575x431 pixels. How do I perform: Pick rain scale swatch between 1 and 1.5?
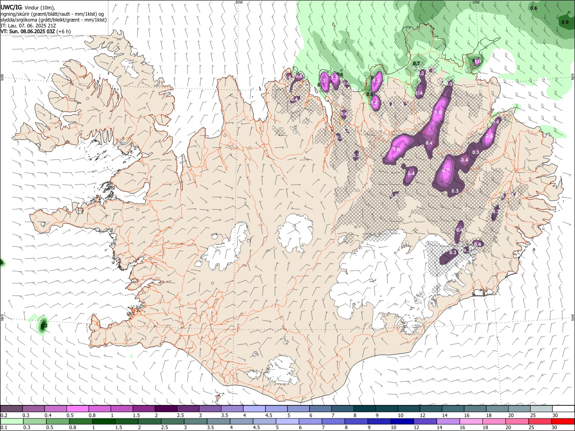coord(103,421)
